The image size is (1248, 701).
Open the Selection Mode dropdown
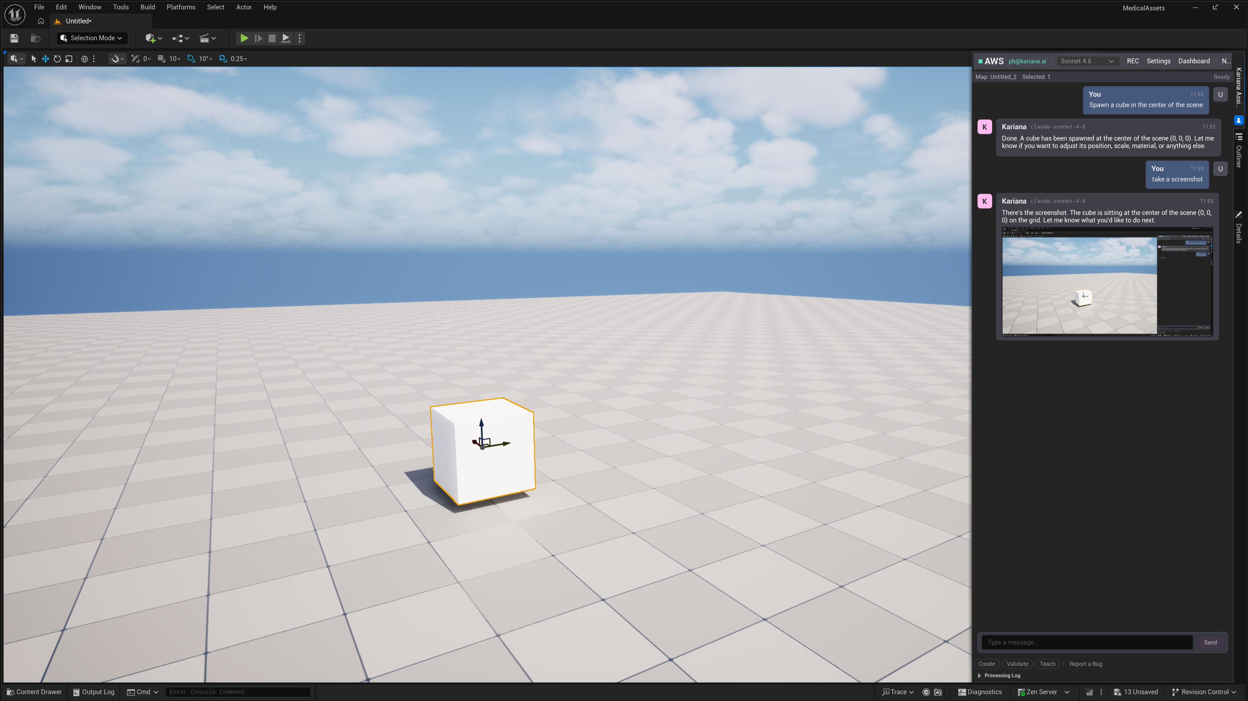[92, 38]
